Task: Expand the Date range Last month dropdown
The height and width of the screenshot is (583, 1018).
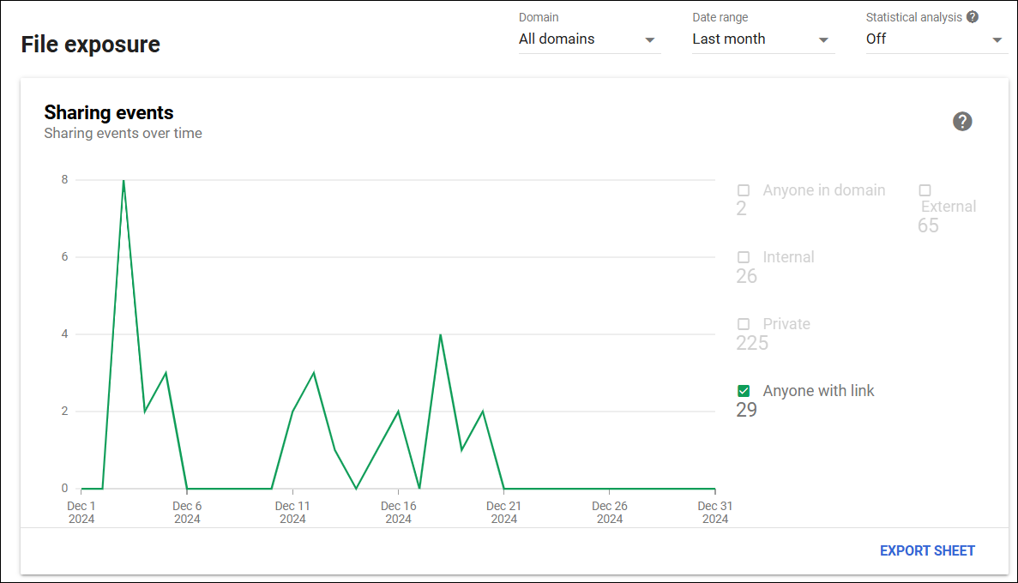Action: pos(762,39)
